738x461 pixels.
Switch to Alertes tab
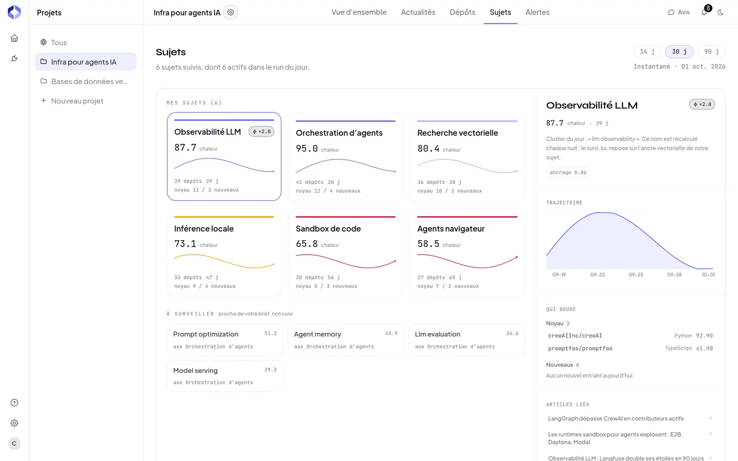[x=537, y=12]
